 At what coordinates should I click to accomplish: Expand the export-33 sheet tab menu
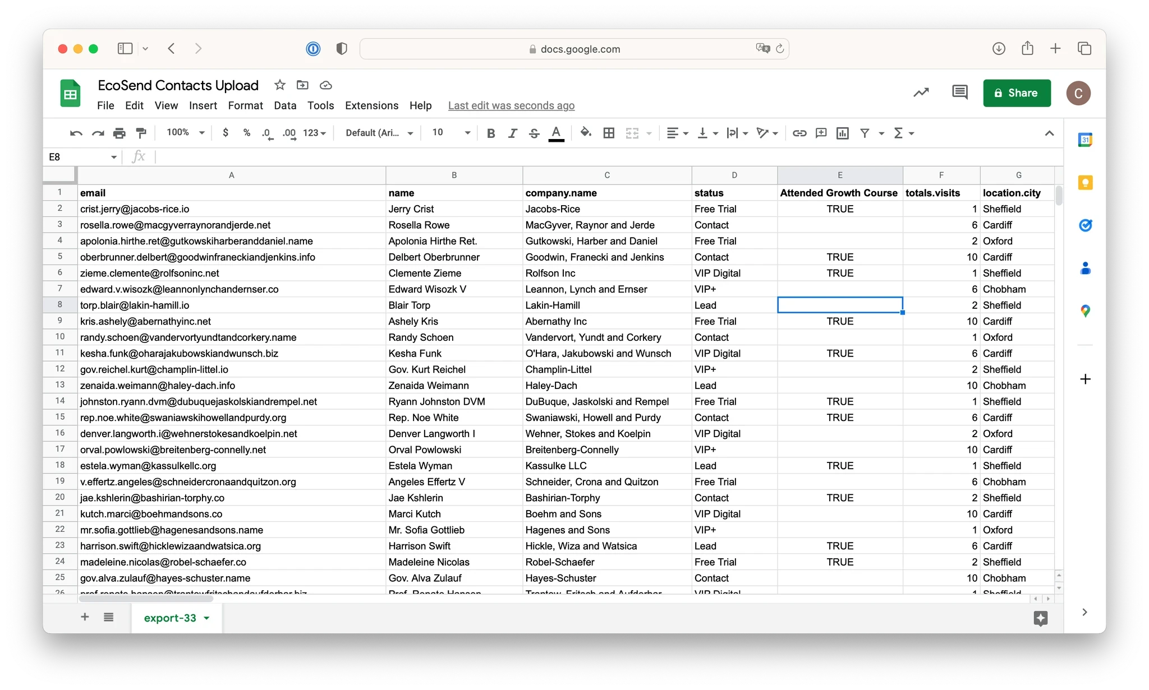[207, 618]
